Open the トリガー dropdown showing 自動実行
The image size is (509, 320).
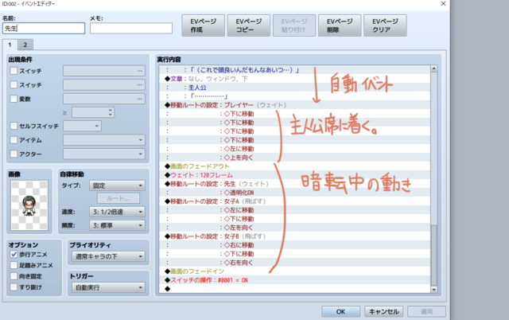click(x=108, y=287)
